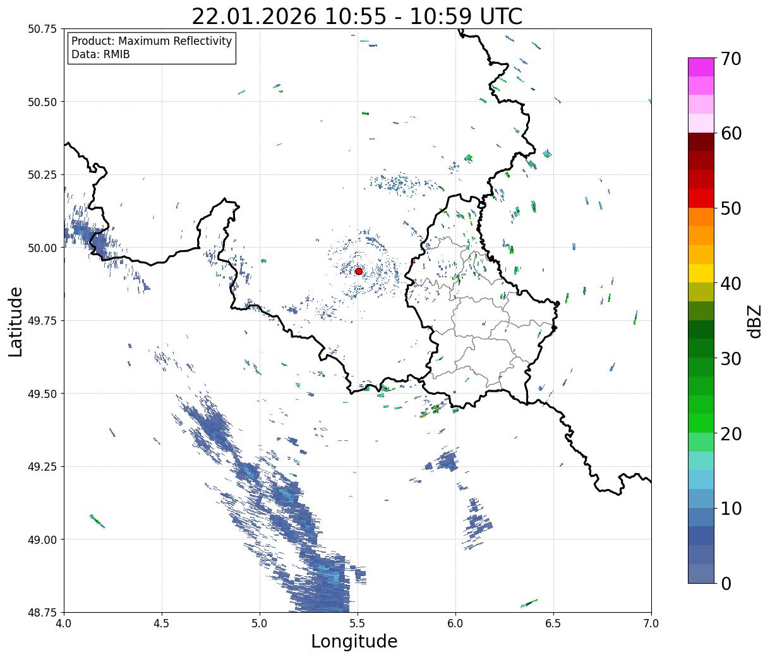Click the colorbar tick label 20
770x657 pixels.
coord(731,433)
